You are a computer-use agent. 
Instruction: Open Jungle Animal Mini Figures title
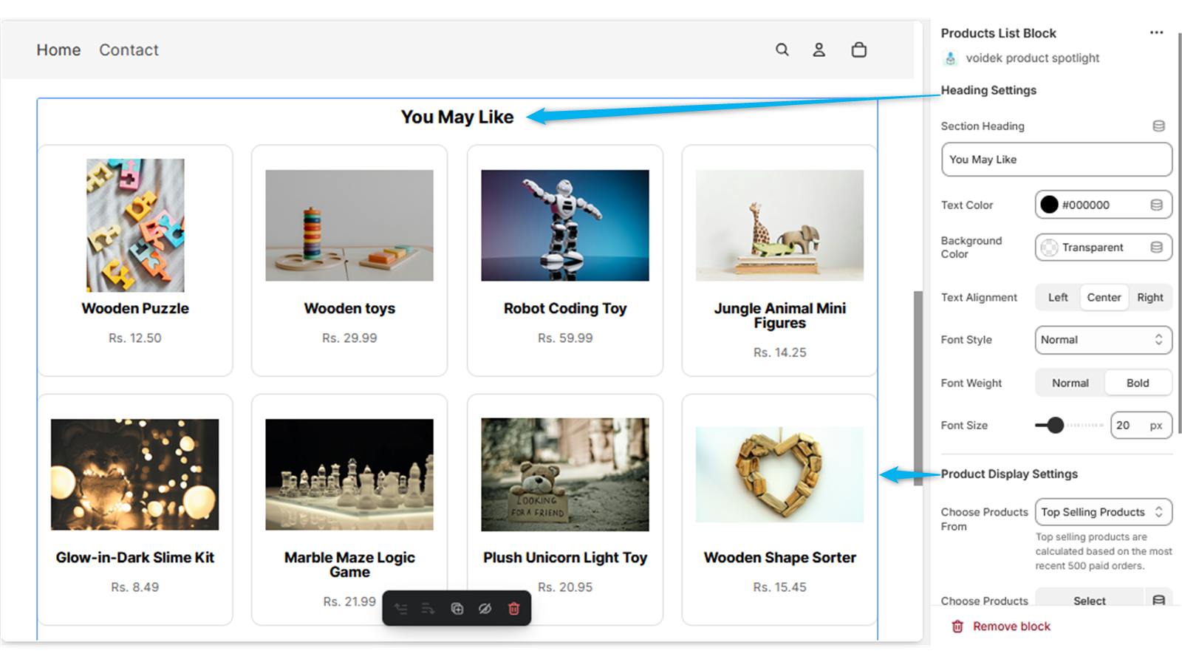click(x=780, y=316)
